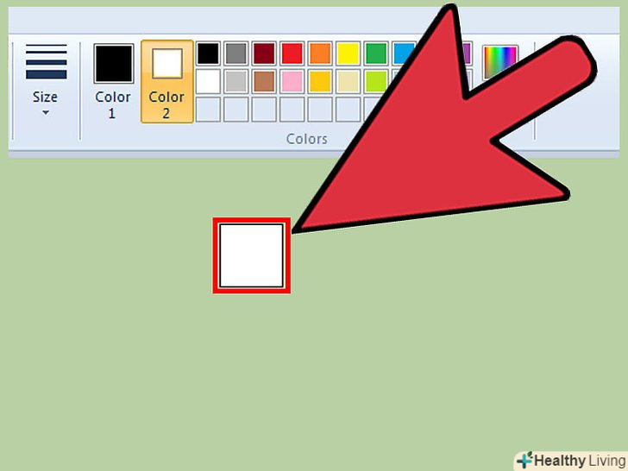The width and height of the screenshot is (628, 471).
Task: Select the Color 2 button
Action: 167,82
